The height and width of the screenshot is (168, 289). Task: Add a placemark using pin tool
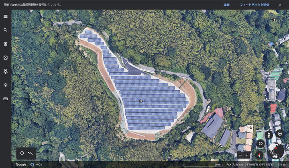coord(22,153)
